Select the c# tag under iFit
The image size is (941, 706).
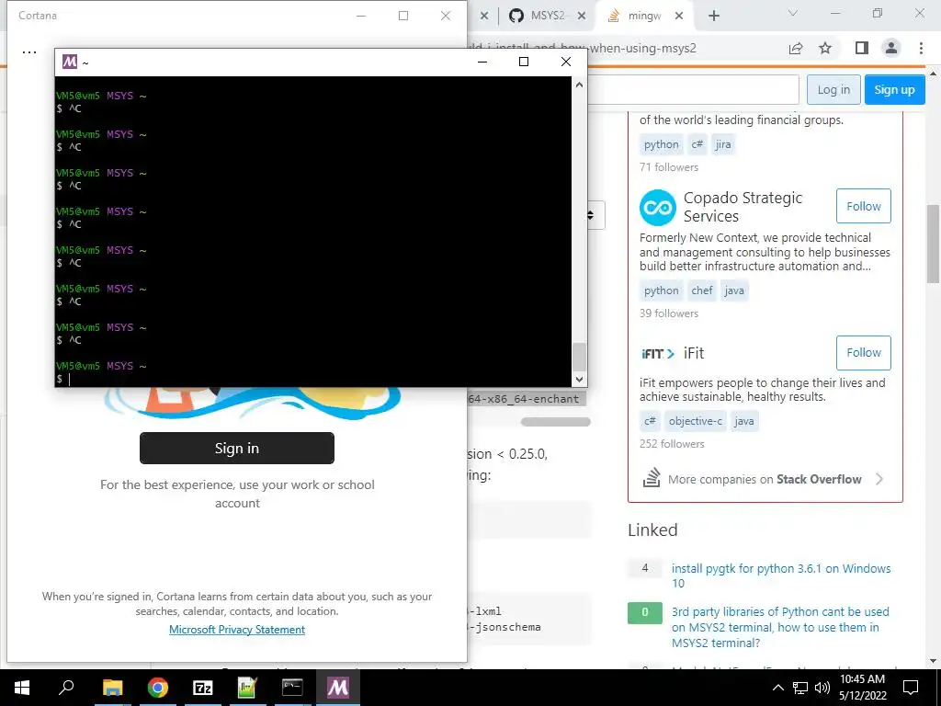pyautogui.click(x=650, y=421)
